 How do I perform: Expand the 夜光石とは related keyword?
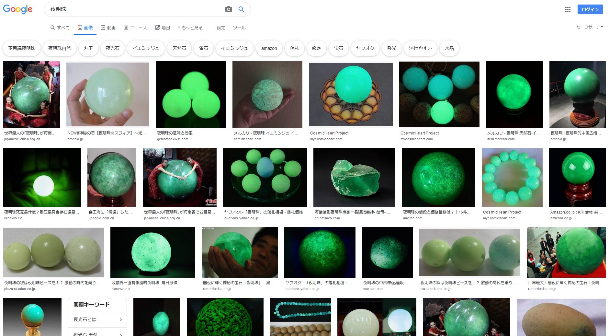tap(97, 319)
